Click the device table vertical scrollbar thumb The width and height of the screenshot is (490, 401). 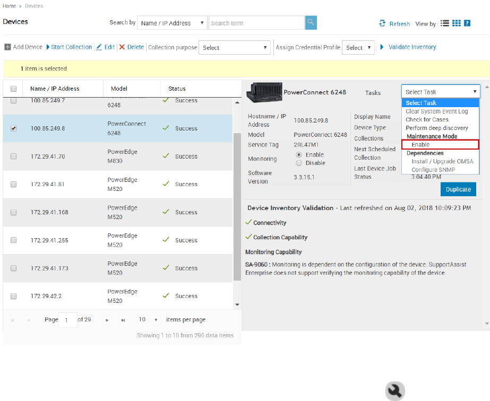(x=237, y=207)
